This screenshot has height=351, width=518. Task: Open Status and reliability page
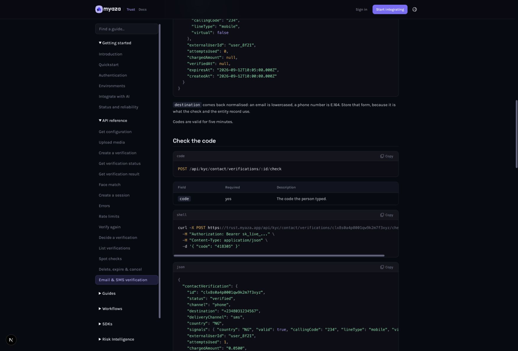point(119,107)
